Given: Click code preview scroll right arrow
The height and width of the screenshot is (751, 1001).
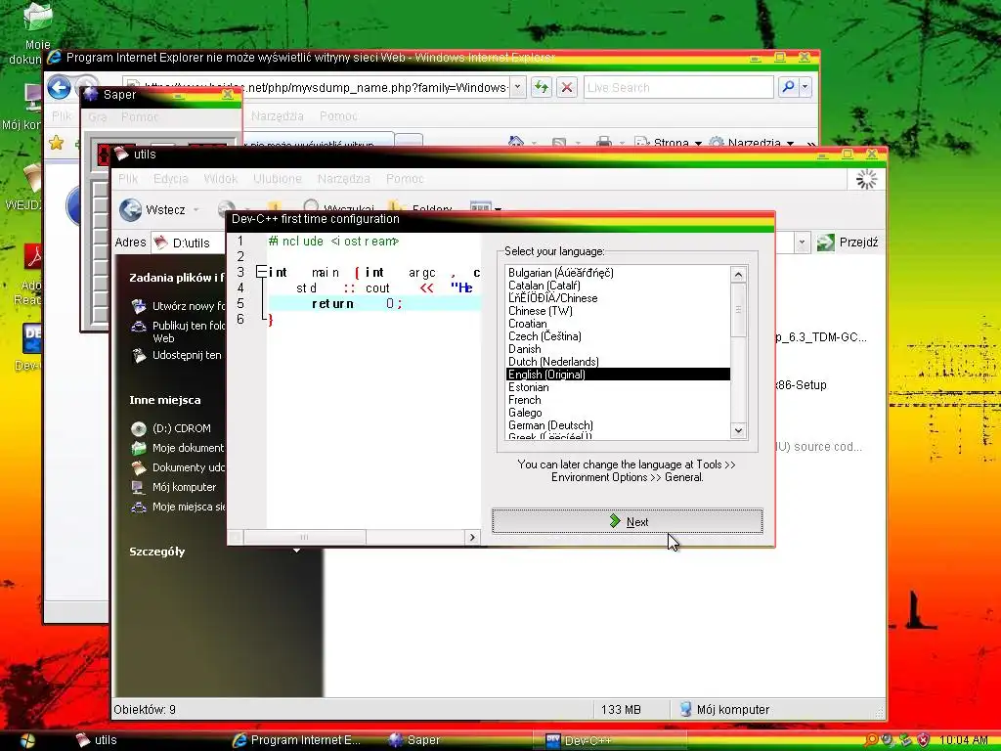Looking at the screenshot, I should [x=472, y=537].
